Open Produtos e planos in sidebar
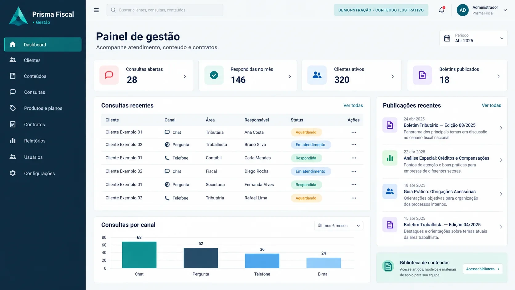 click(43, 108)
